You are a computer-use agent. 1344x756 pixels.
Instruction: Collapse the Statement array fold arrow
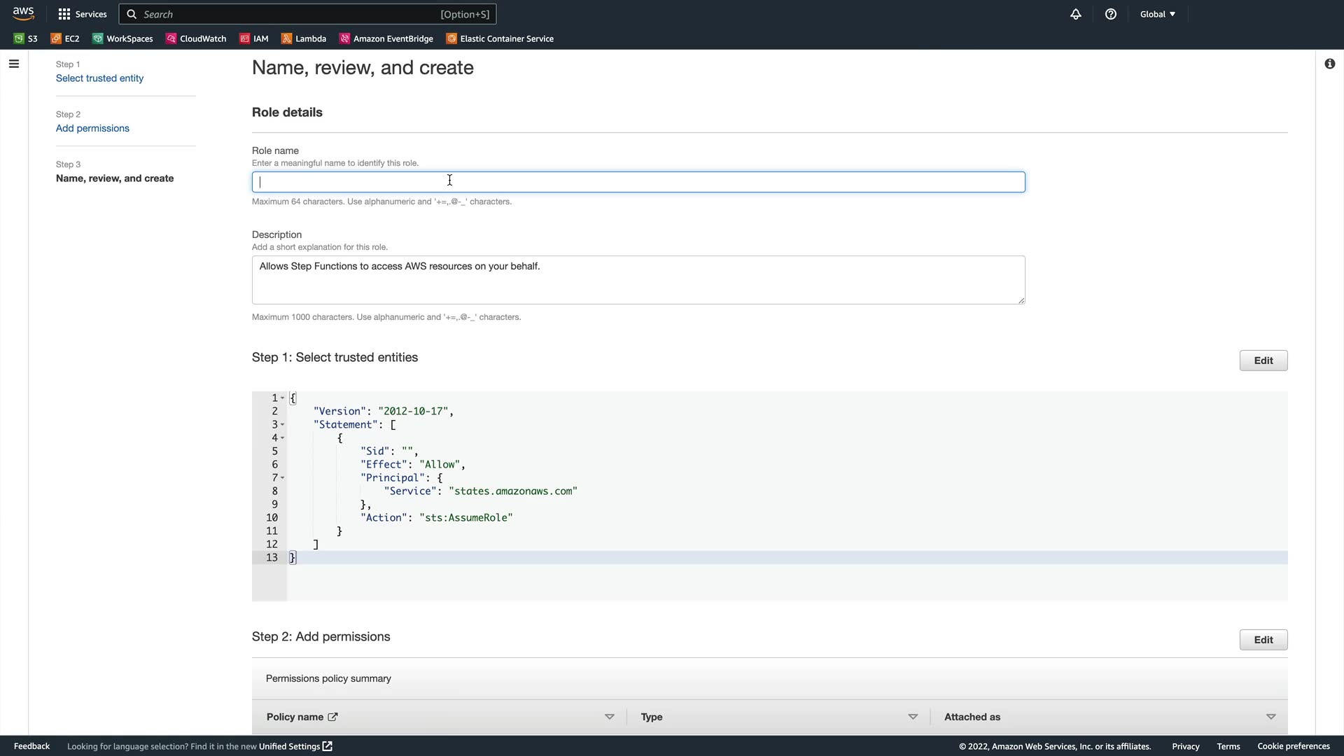point(283,425)
